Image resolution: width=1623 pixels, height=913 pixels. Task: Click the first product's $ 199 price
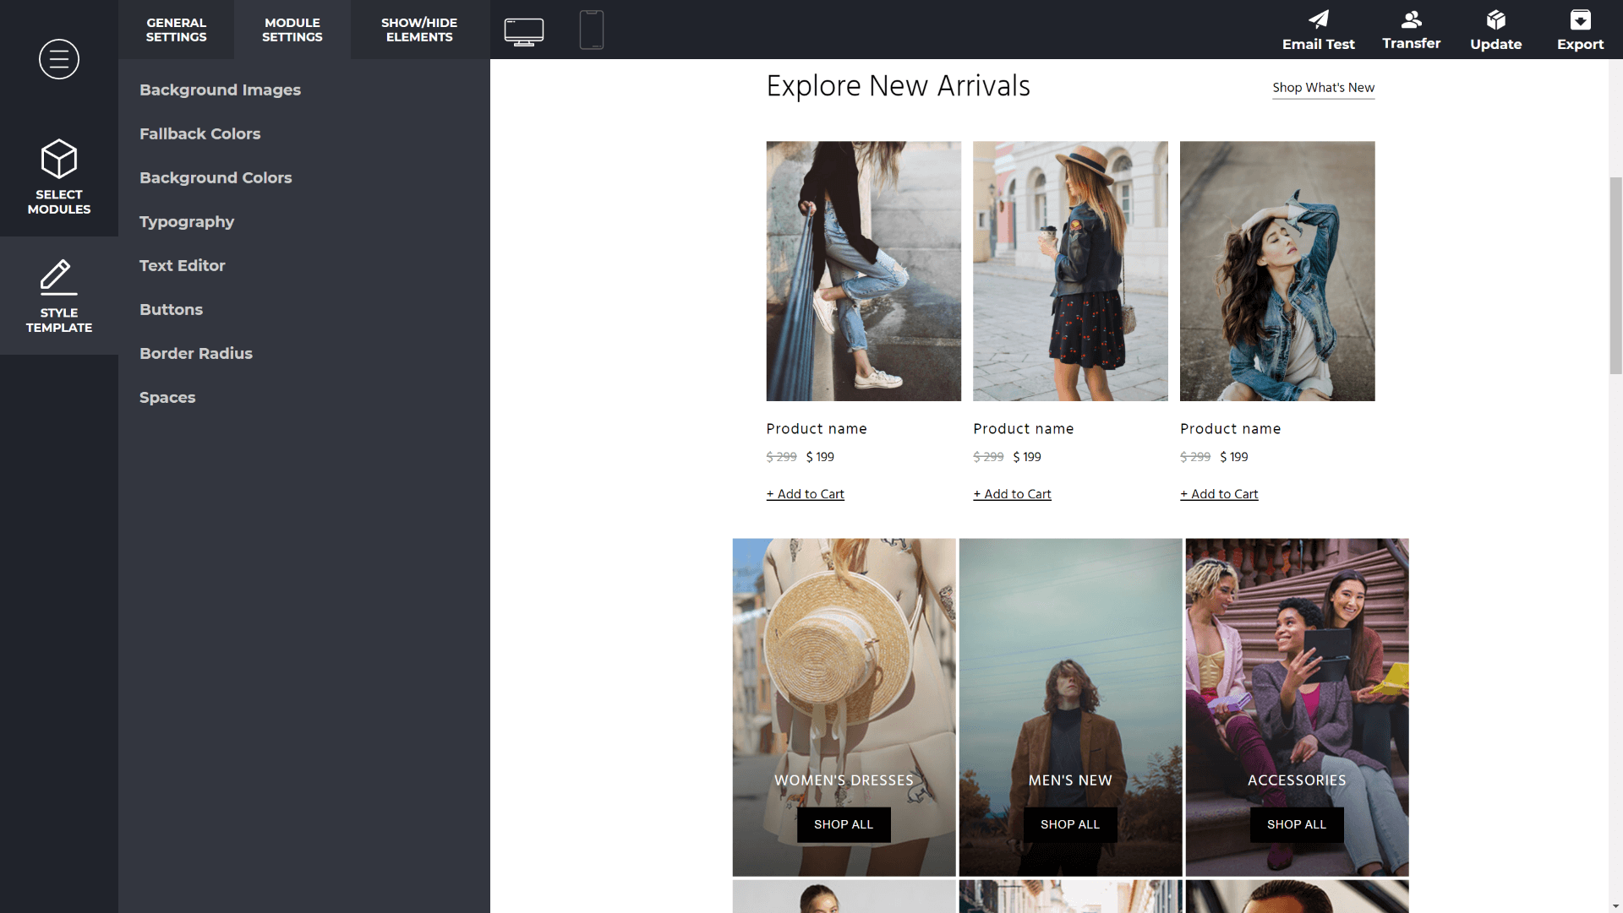click(820, 457)
